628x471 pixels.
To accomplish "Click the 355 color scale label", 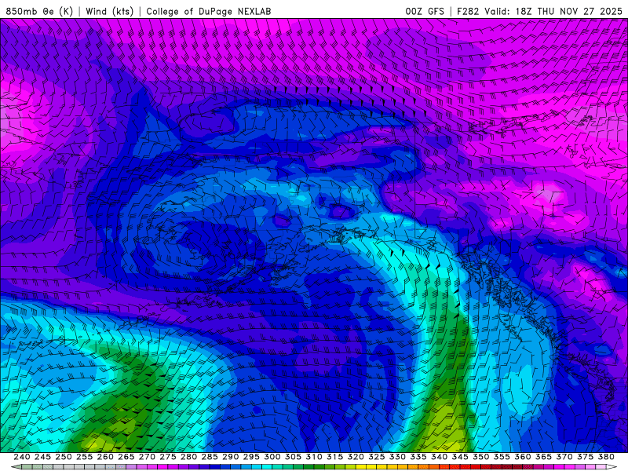I will coord(502,457).
